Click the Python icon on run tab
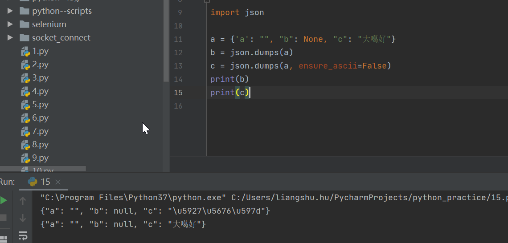 33,182
